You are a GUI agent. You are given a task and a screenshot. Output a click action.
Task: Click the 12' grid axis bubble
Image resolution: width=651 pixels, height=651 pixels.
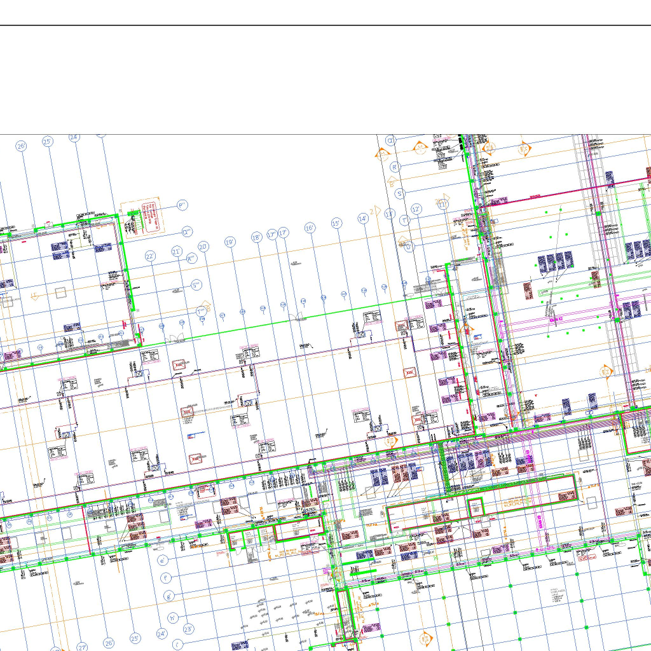tap(416, 209)
